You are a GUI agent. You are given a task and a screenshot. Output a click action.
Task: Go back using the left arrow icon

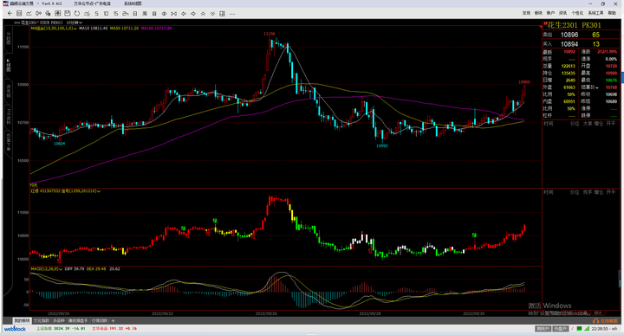10,14
